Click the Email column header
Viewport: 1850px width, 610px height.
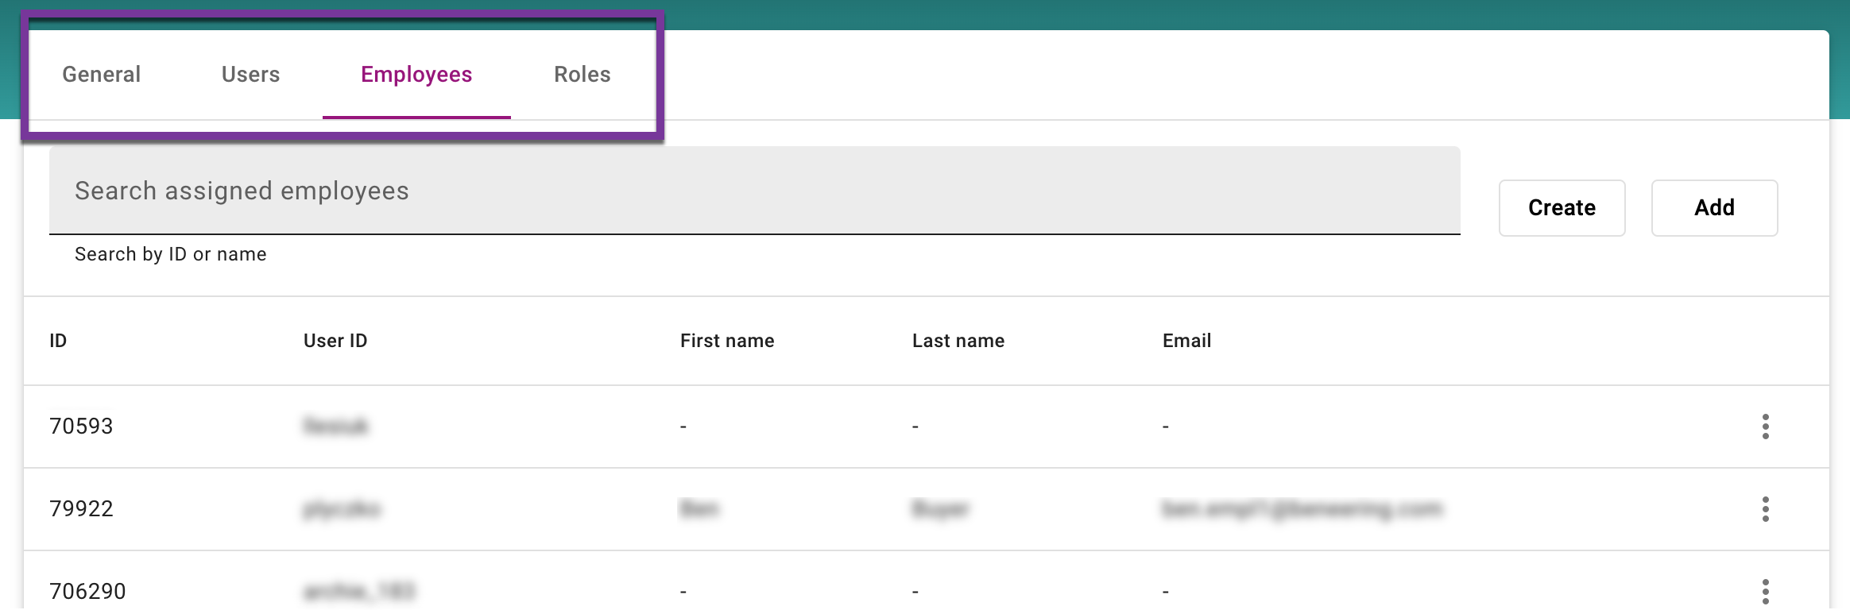[x=1186, y=341]
